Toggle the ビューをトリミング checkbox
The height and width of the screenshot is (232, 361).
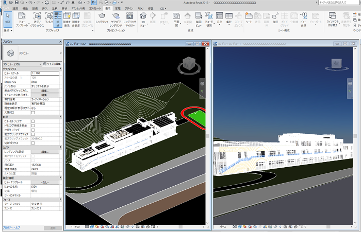pos(33,120)
